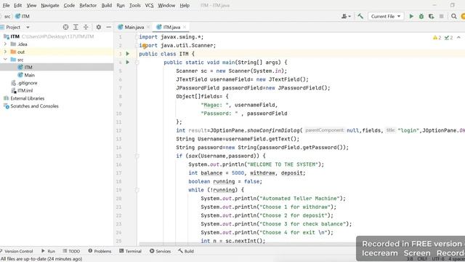Open the Build tool window
Image resolution: width=465 pixels, height=262 pixels.
click(x=186, y=251)
